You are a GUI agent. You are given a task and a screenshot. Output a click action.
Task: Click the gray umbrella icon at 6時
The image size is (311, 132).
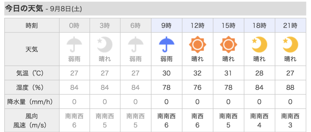pos(136,45)
